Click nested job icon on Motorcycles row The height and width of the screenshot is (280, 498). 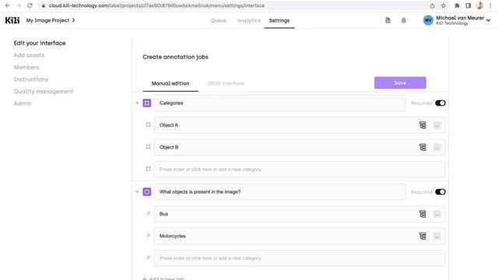[x=423, y=236]
